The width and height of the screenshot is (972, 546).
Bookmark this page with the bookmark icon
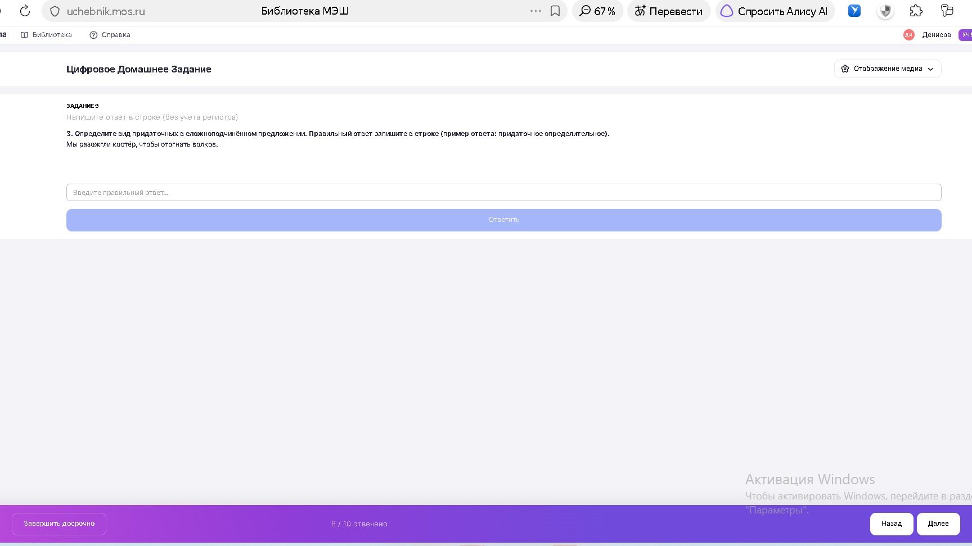point(555,11)
